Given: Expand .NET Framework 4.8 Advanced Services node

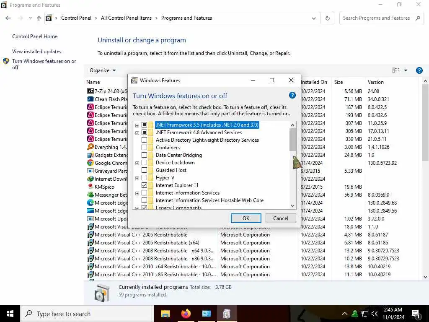Looking at the screenshot, I should tap(137, 133).
